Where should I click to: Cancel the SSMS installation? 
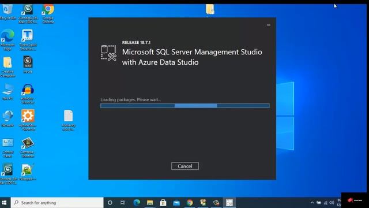click(185, 166)
